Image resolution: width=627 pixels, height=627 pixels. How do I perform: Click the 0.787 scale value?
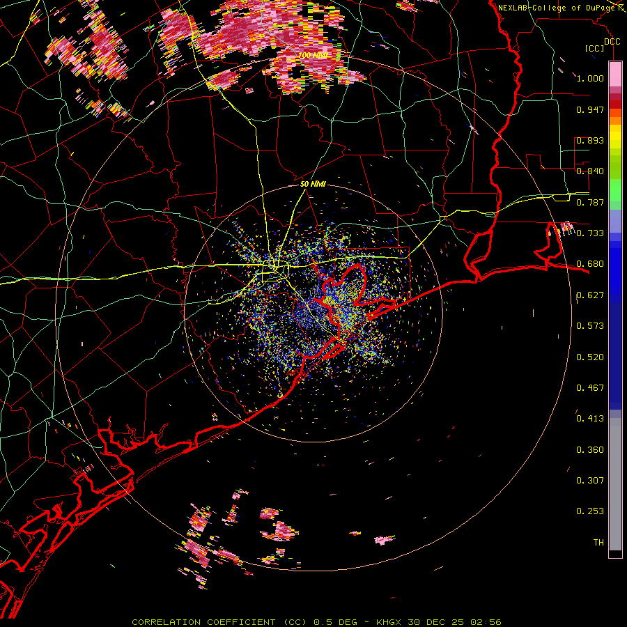(590, 202)
